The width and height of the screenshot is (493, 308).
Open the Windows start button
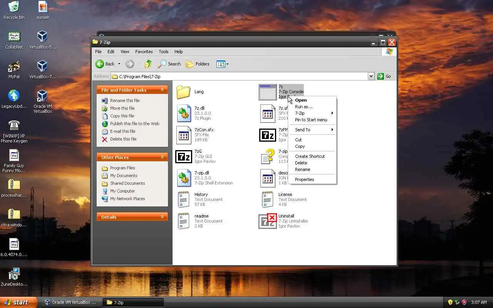tap(18, 302)
